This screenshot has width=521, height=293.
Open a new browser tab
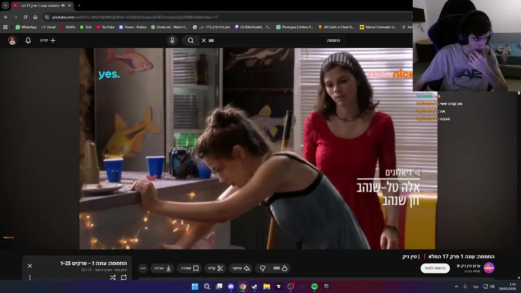[79, 5]
